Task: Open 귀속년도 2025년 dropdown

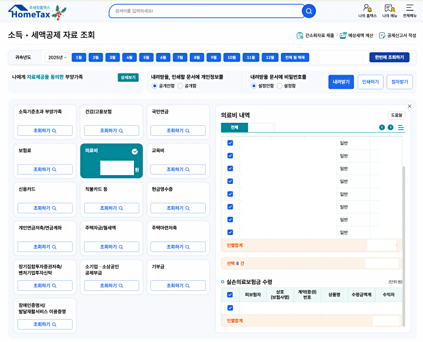Action: pyautogui.click(x=57, y=57)
